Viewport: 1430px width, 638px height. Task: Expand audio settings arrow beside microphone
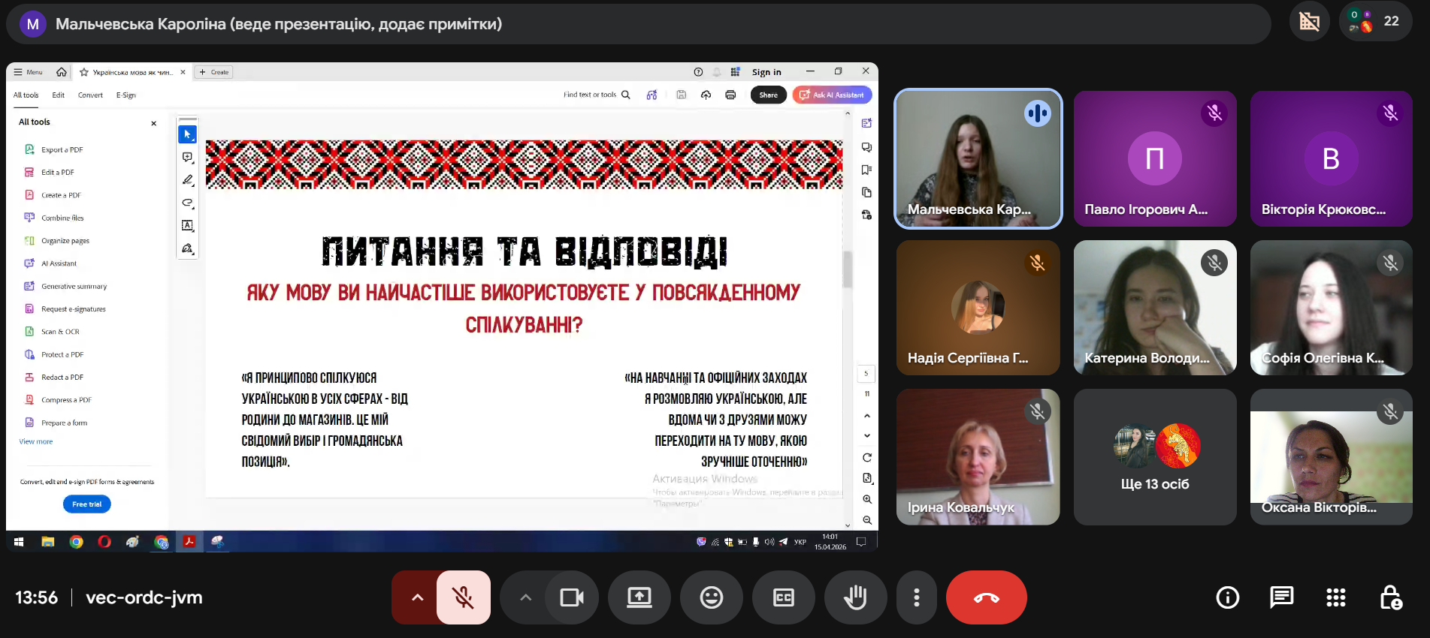point(417,597)
